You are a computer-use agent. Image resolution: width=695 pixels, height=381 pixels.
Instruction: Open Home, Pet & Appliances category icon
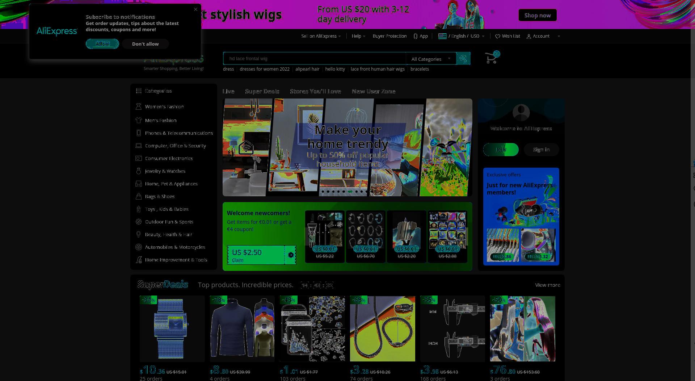[x=138, y=184]
